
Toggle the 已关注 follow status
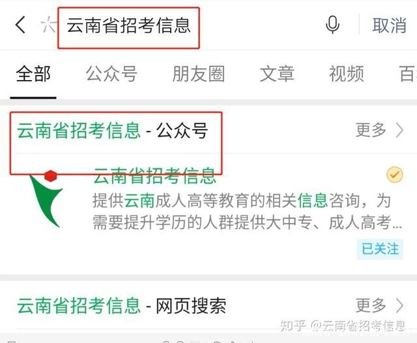coord(380,249)
